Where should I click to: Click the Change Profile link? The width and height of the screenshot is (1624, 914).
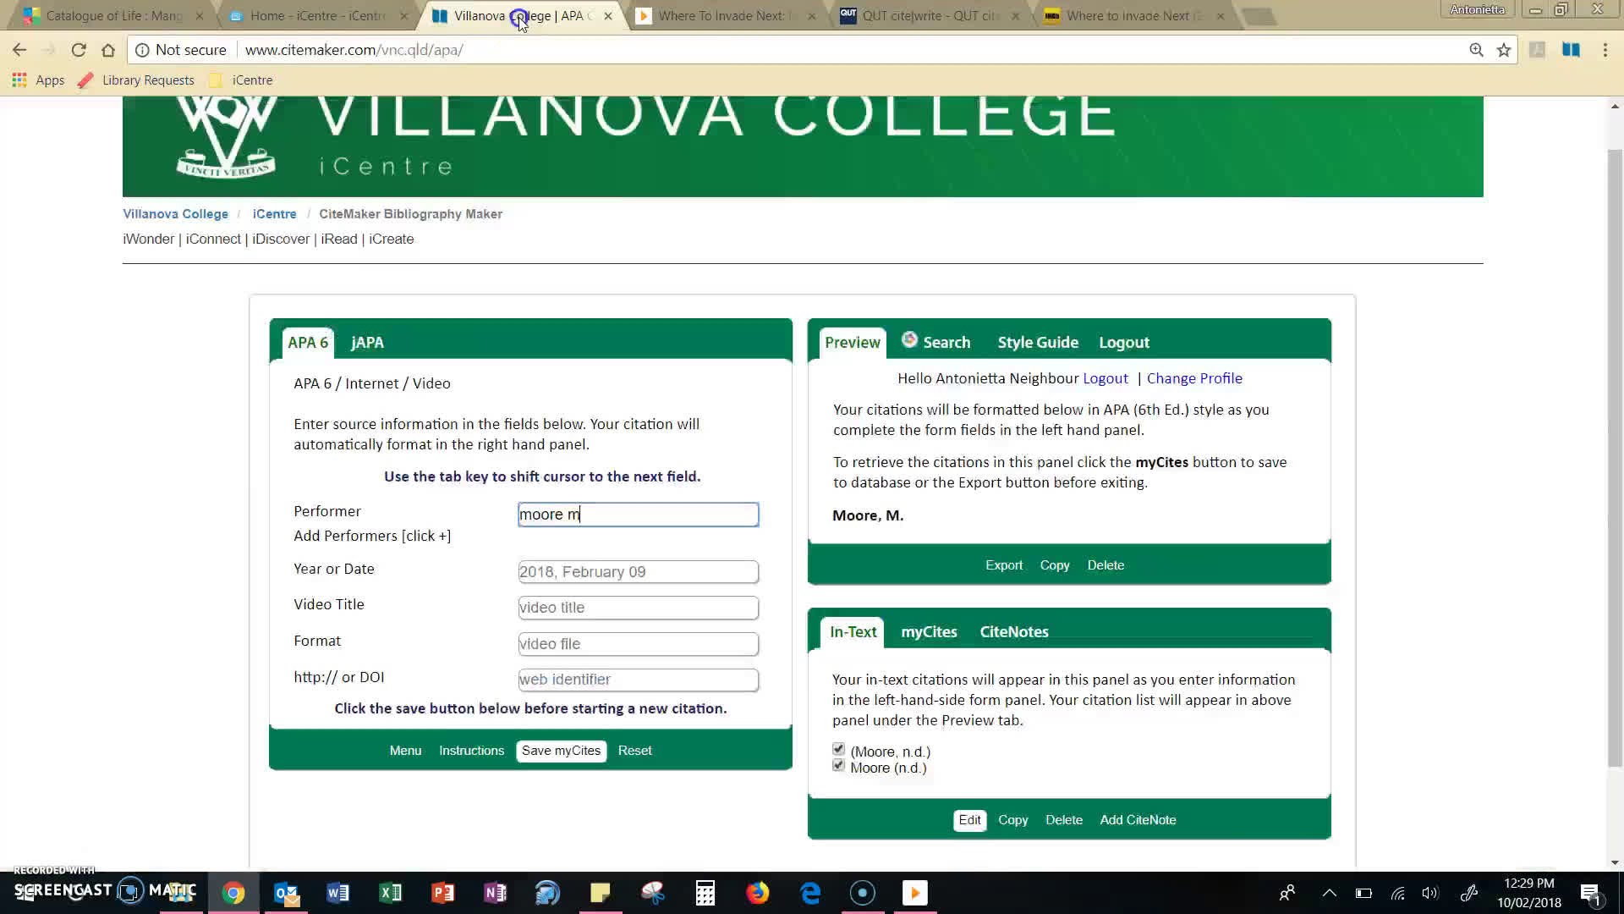click(x=1194, y=378)
